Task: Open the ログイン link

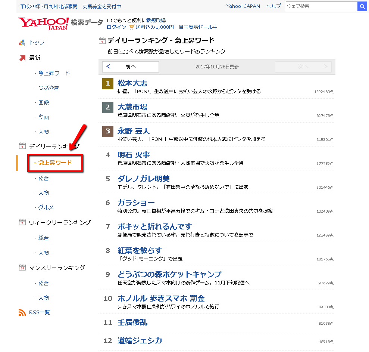Action: (116, 27)
